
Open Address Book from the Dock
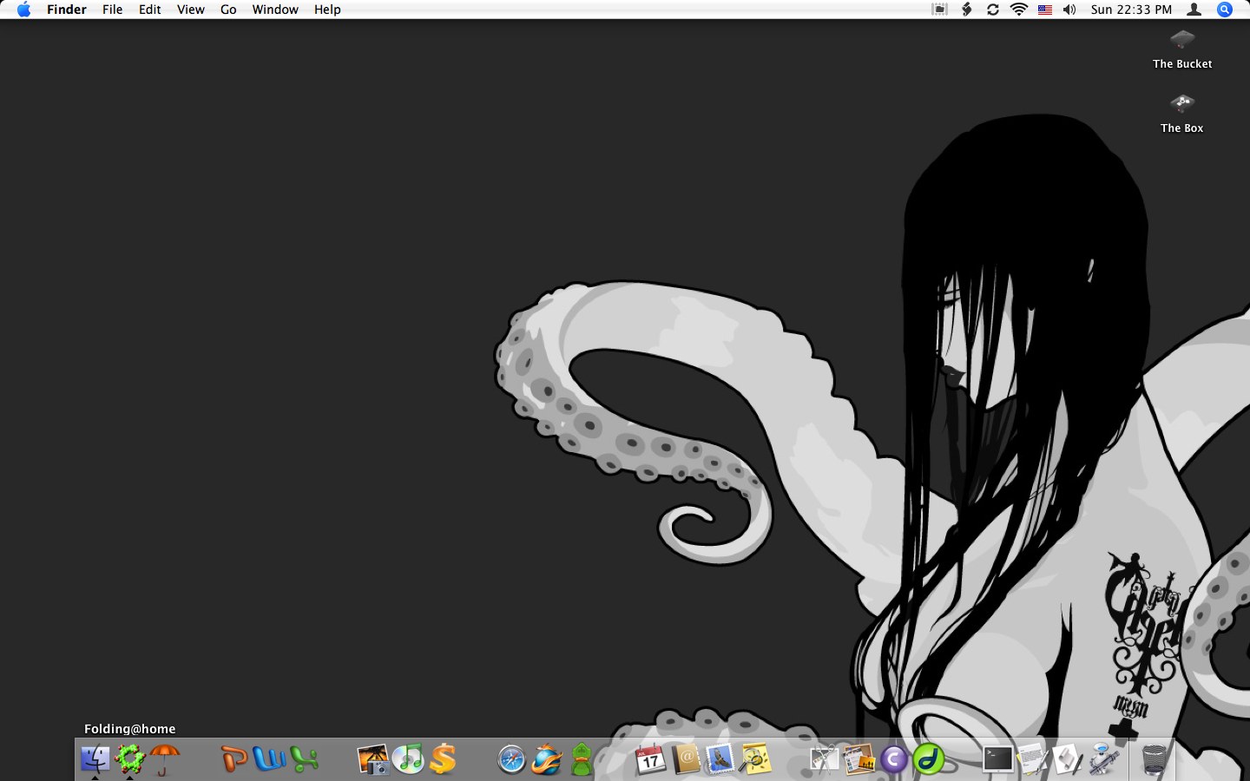686,759
